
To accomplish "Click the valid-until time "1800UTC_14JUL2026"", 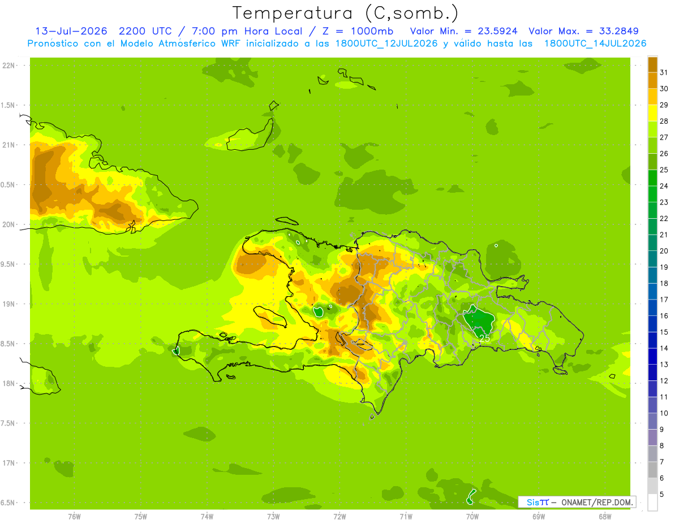I will point(595,44).
